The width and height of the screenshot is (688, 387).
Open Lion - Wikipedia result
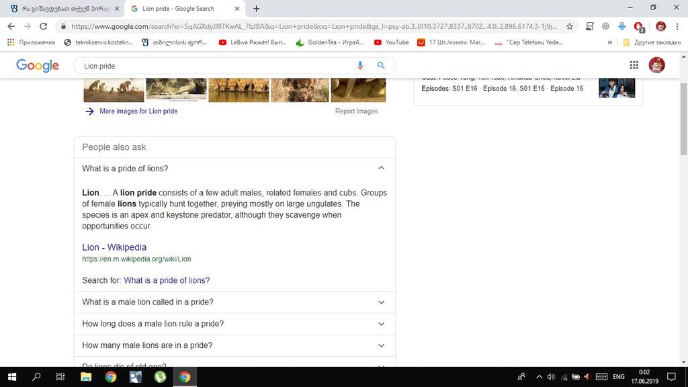click(x=114, y=247)
